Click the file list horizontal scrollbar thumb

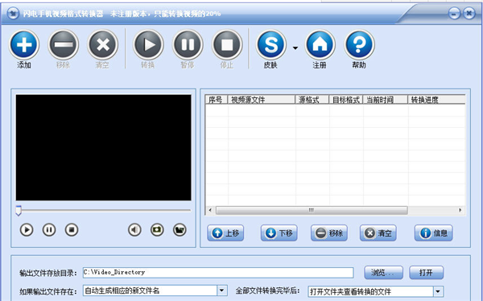pyautogui.click(x=312, y=210)
